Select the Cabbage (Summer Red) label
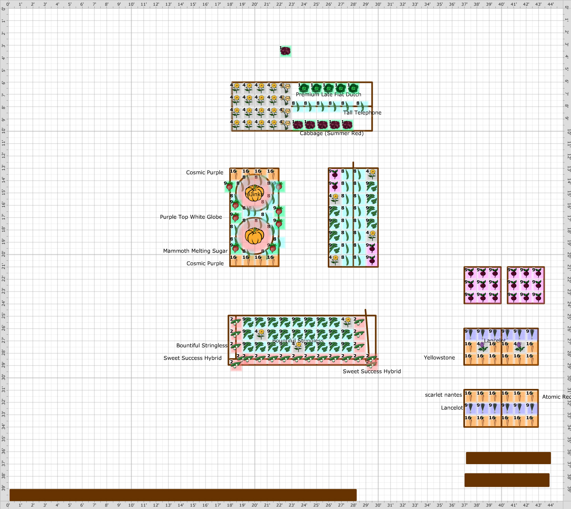This screenshot has width=571, height=509. click(331, 133)
